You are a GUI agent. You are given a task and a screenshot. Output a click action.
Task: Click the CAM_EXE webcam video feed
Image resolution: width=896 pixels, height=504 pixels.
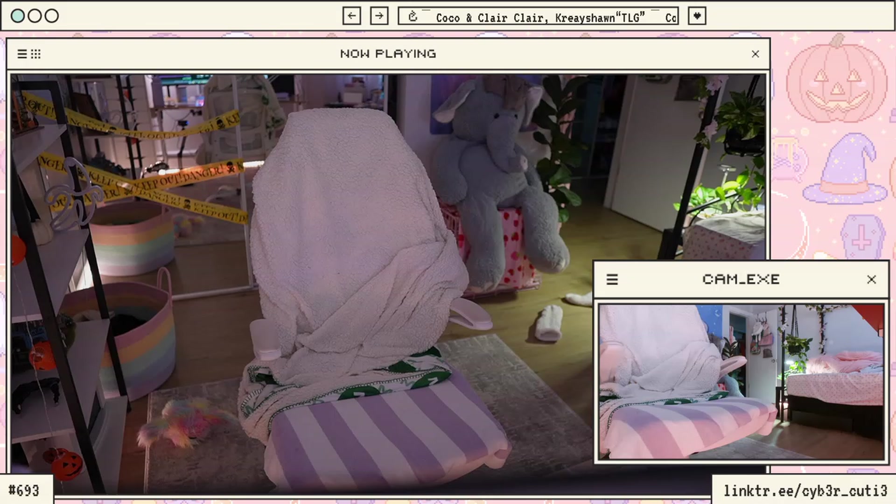742,382
